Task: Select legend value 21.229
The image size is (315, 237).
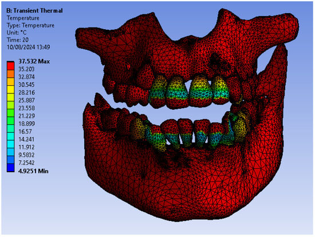Action: point(26,116)
